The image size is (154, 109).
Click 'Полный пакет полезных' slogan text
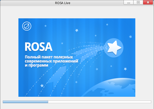click(x=49, y=57)
